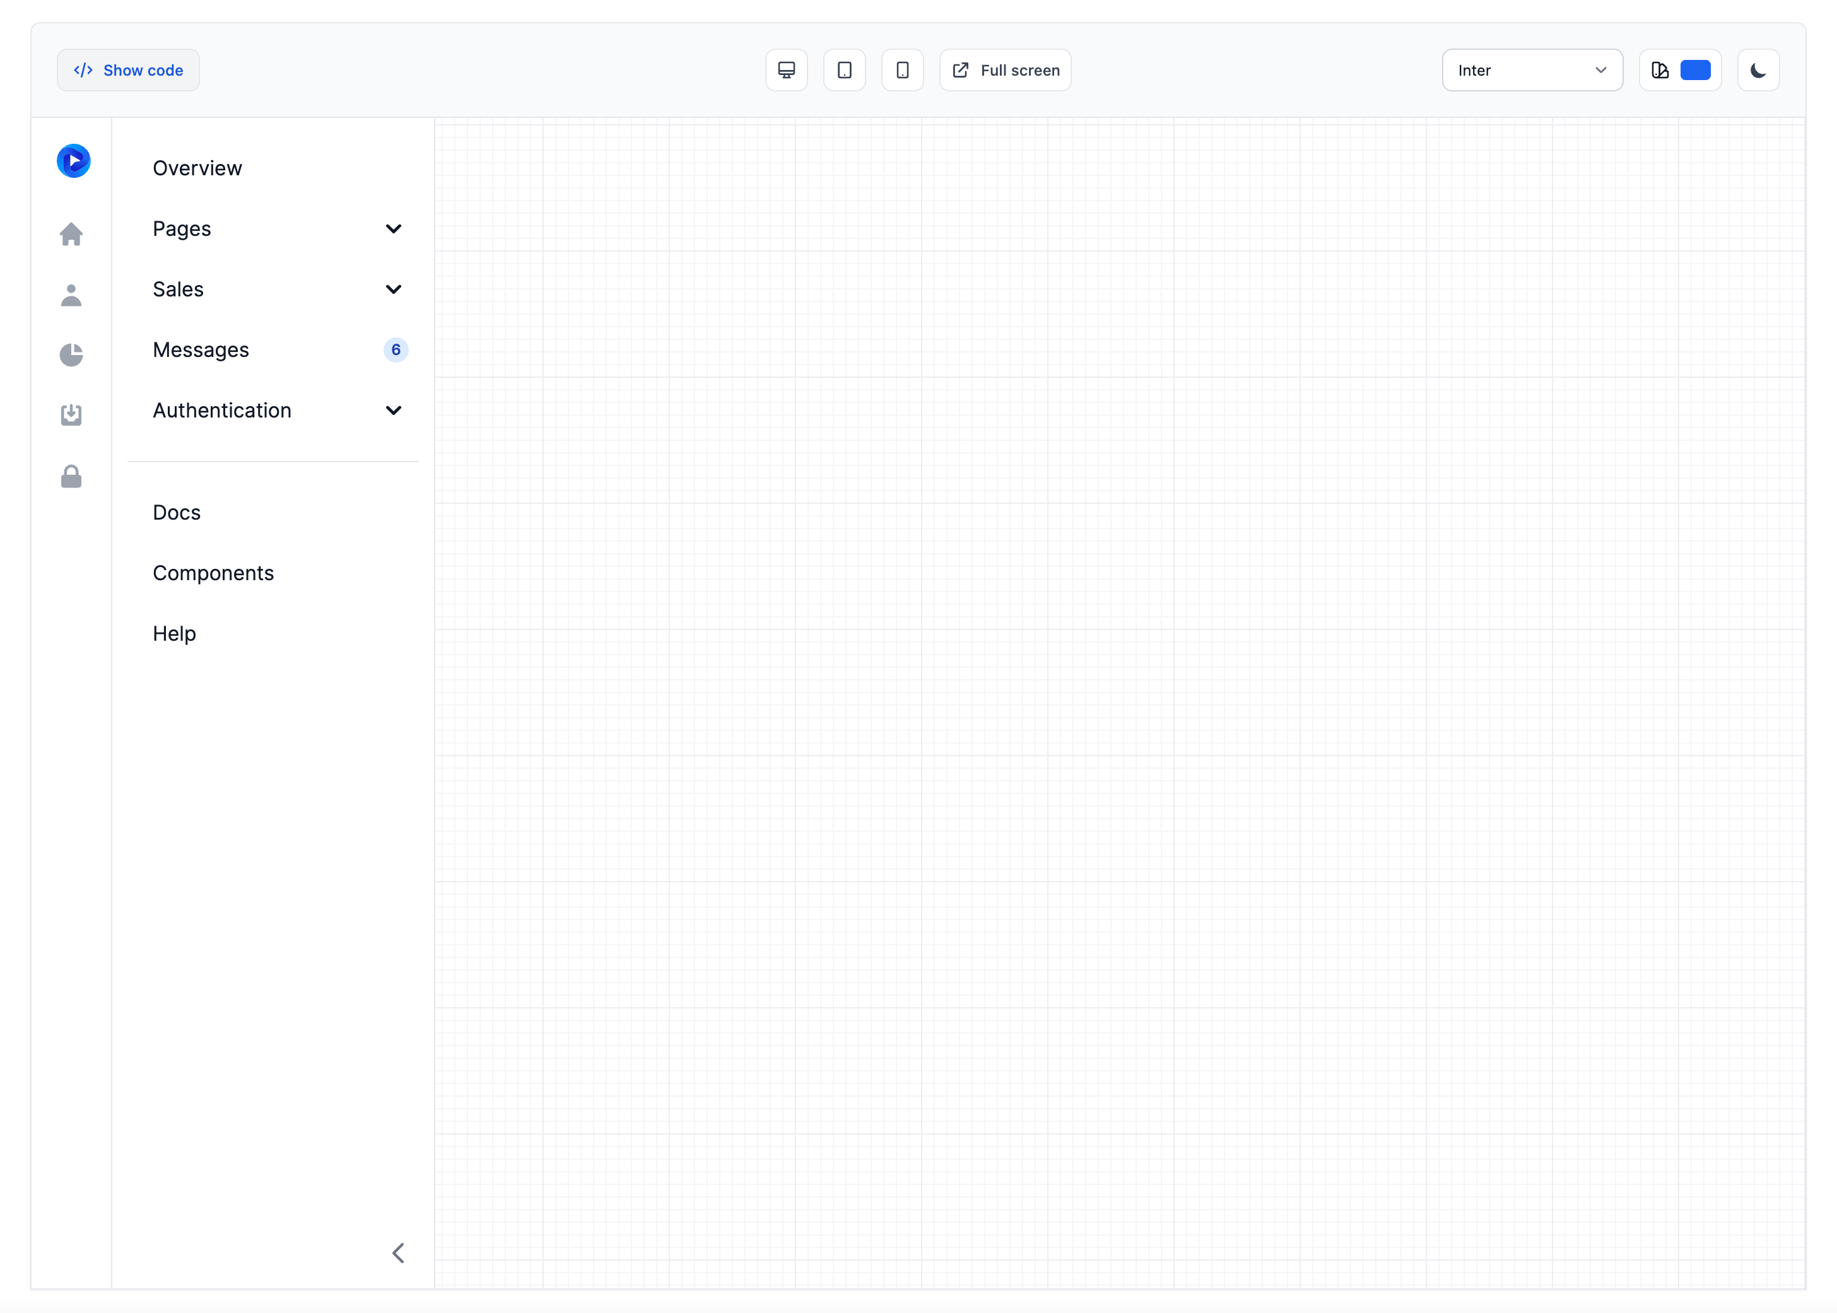Toggle dark mode with moon icon
Screen dimensions: 1837x1313
(1758, 71)
